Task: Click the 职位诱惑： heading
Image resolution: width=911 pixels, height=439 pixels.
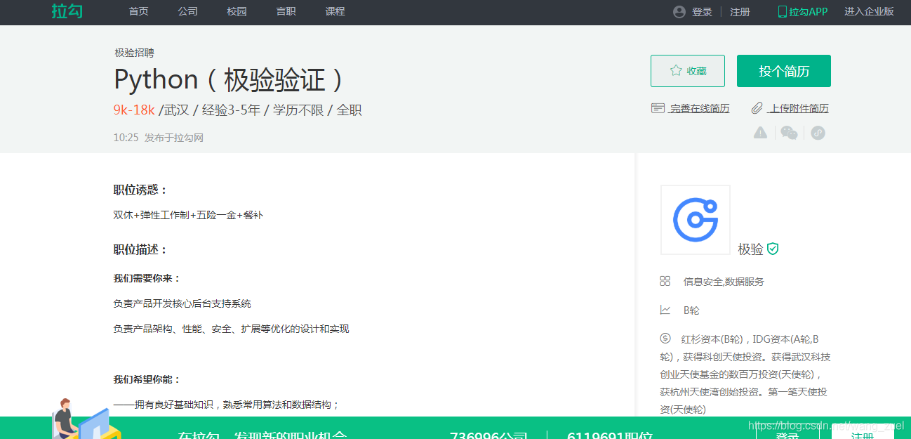Action: pos(140,190)
